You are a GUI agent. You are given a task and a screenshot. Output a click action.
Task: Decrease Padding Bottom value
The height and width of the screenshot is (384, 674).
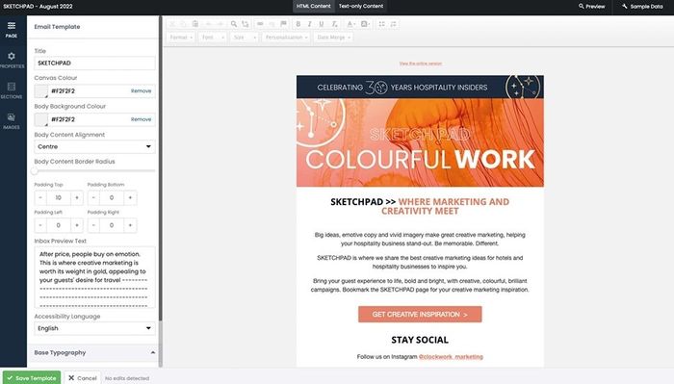93,197
